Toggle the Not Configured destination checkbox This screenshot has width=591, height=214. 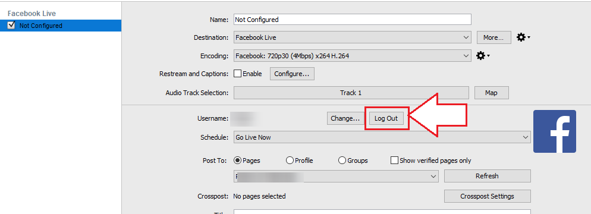click(x=11, y=25)
